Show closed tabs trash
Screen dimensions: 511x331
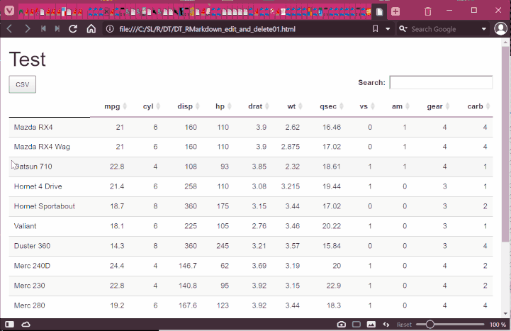pyautogui.click(x=428, y=11)
